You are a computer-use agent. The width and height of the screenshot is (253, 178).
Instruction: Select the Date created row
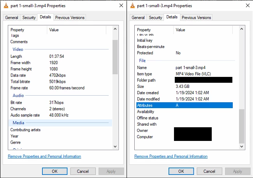184,93
